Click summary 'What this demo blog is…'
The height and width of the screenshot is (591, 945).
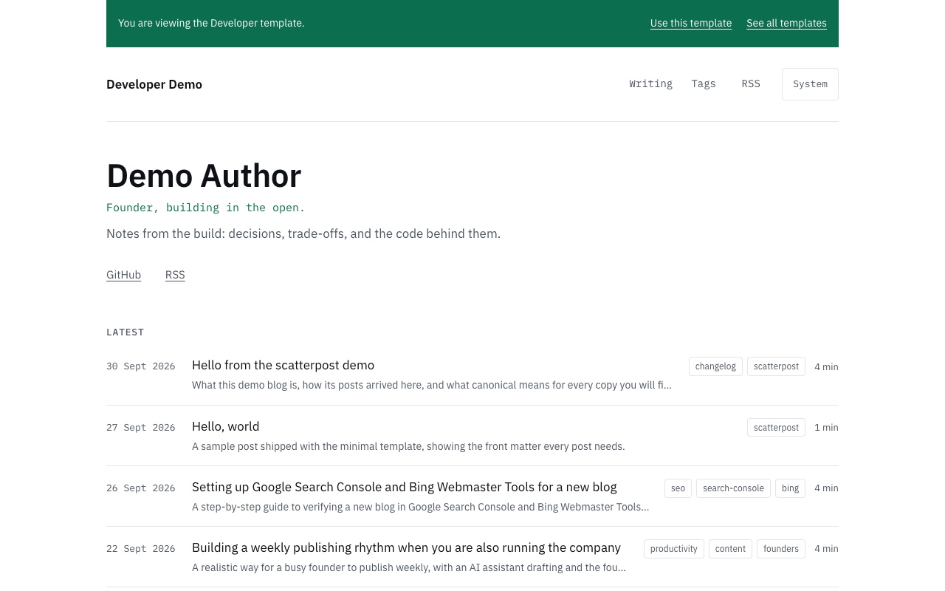click(432, 385)
